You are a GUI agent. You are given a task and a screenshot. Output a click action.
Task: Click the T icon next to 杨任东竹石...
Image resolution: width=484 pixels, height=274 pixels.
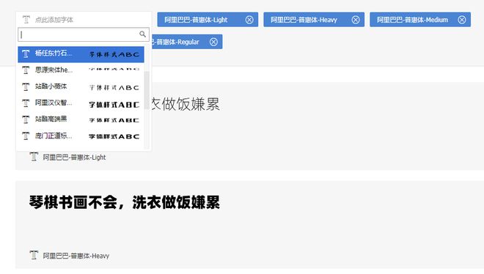coord(26,54)
